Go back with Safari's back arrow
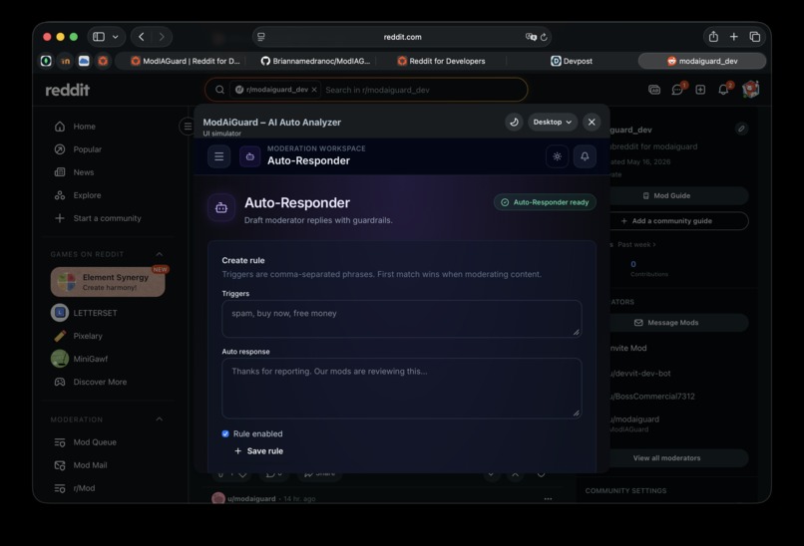This screenshot has height=546, width=804. (x=142, y=36)
